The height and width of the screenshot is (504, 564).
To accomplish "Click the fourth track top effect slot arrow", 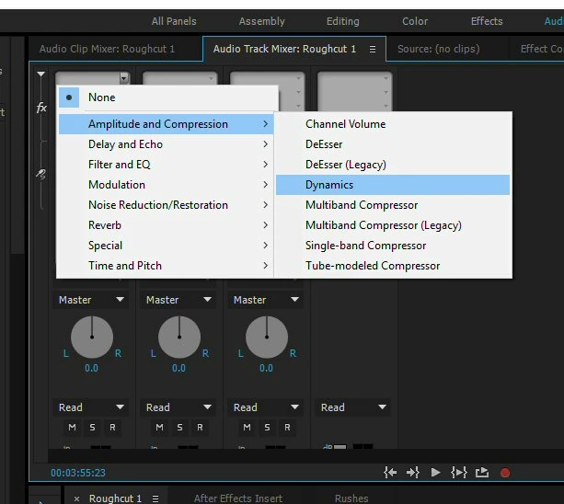I will pyautogui.click(x=386, y=78).
